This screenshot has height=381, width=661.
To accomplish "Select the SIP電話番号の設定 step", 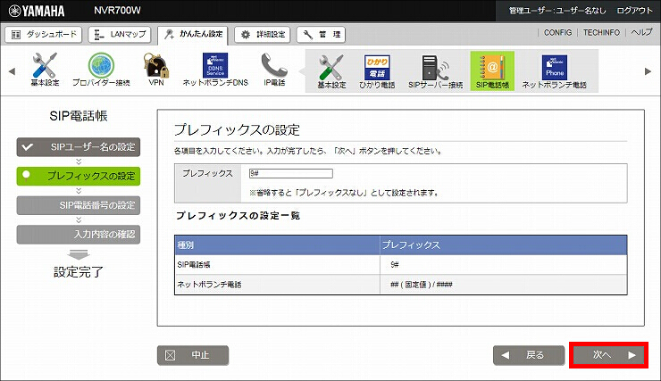I will point(79,205).
